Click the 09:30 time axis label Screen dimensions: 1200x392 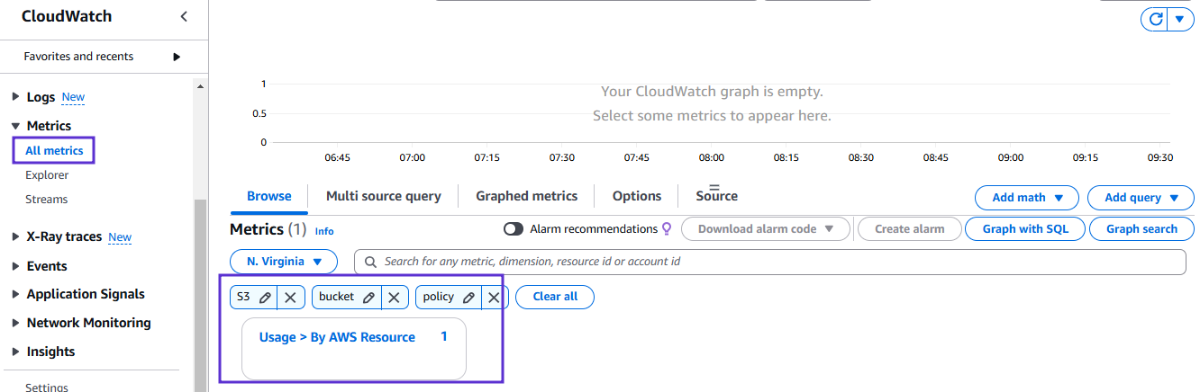click(1160, 157)
